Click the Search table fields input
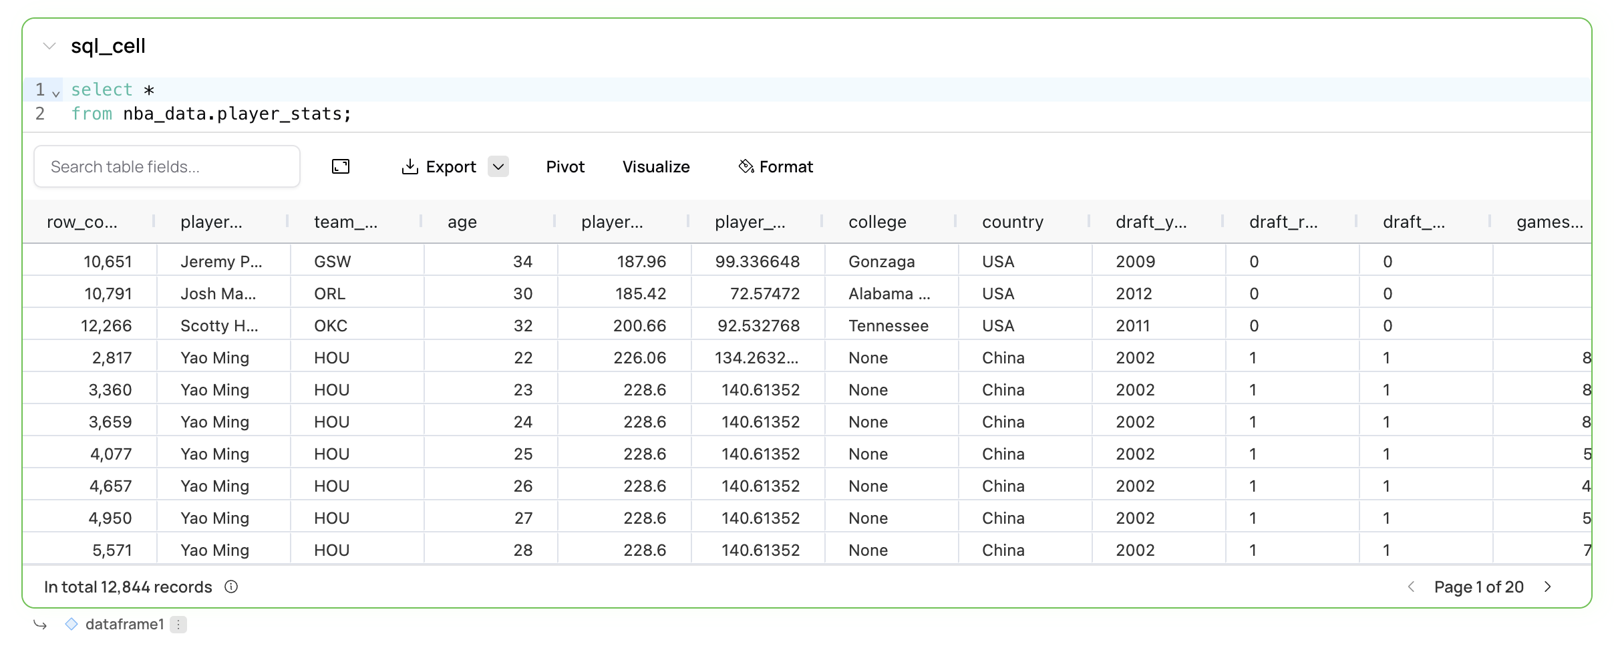This screenshot has height=652, width=1614. click(x=167, y=166)
